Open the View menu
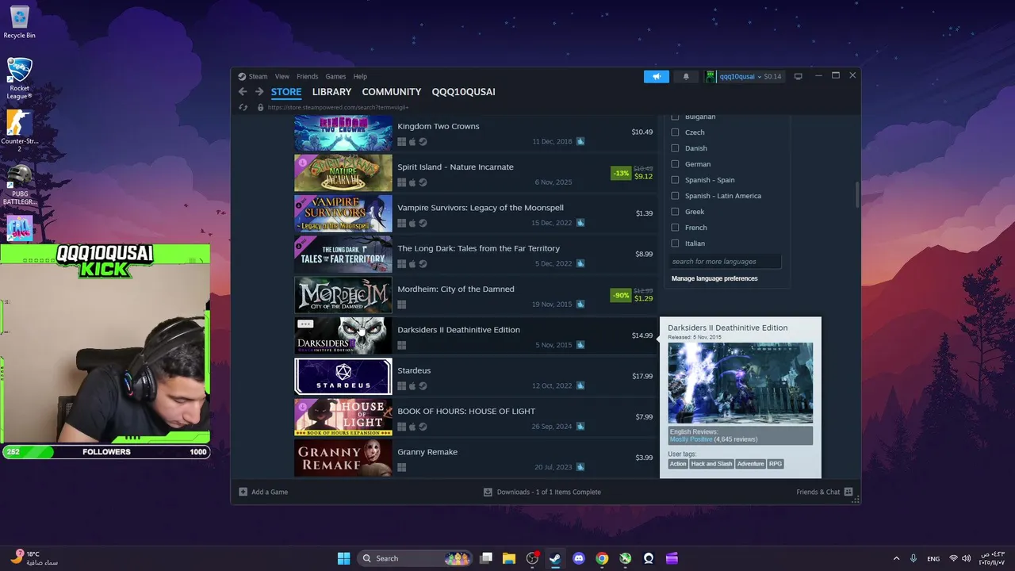1015x571 pixels. pyautogui.click(x=282, y=76)
